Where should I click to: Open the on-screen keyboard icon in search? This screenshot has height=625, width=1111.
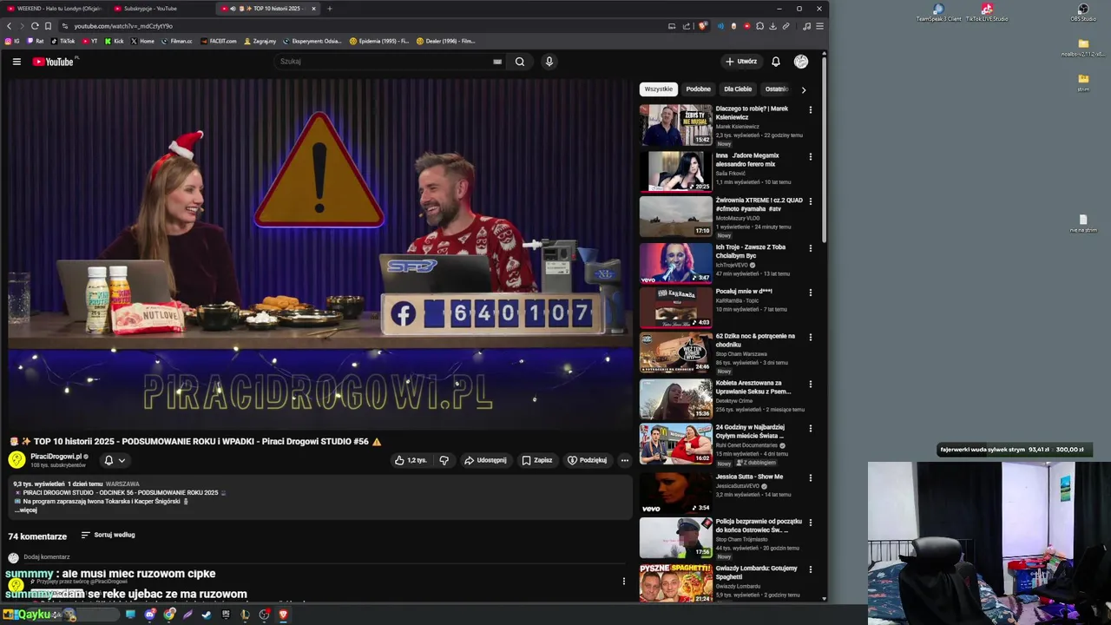497,62
